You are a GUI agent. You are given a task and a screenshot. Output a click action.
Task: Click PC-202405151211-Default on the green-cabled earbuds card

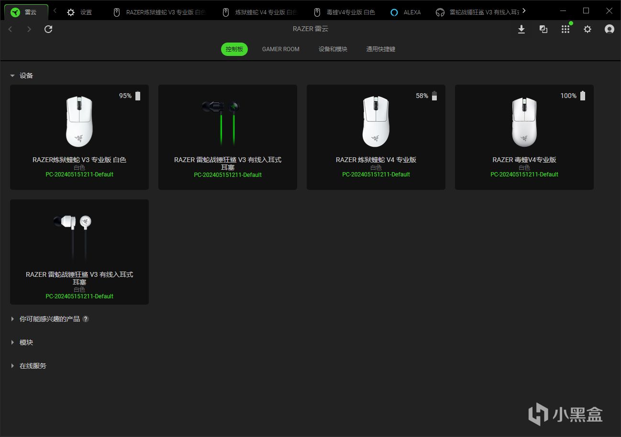point(228,175)
